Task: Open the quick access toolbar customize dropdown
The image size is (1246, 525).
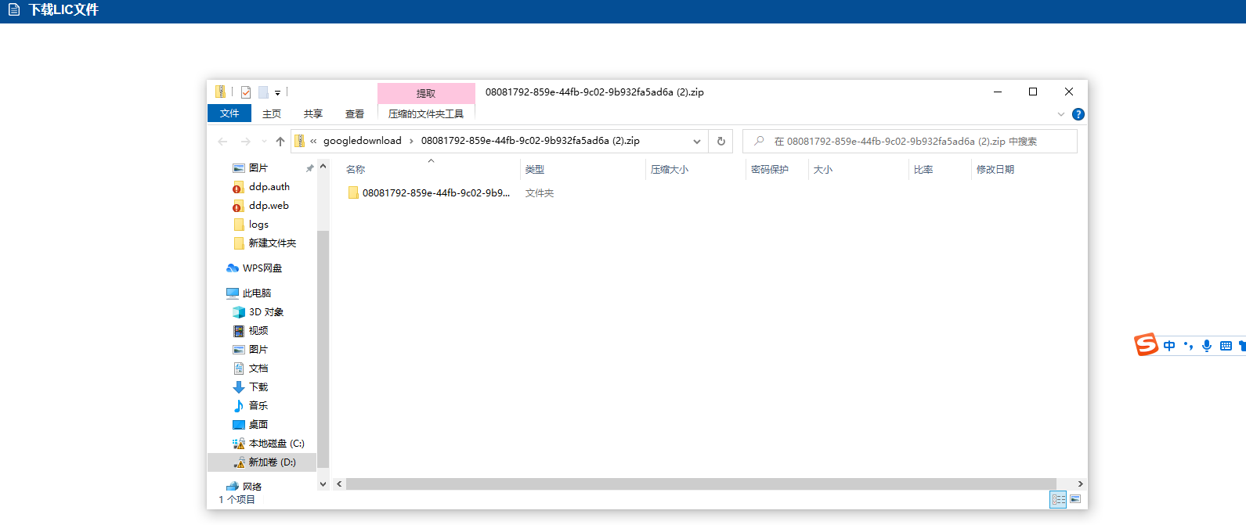Action: tap(277, 93)
